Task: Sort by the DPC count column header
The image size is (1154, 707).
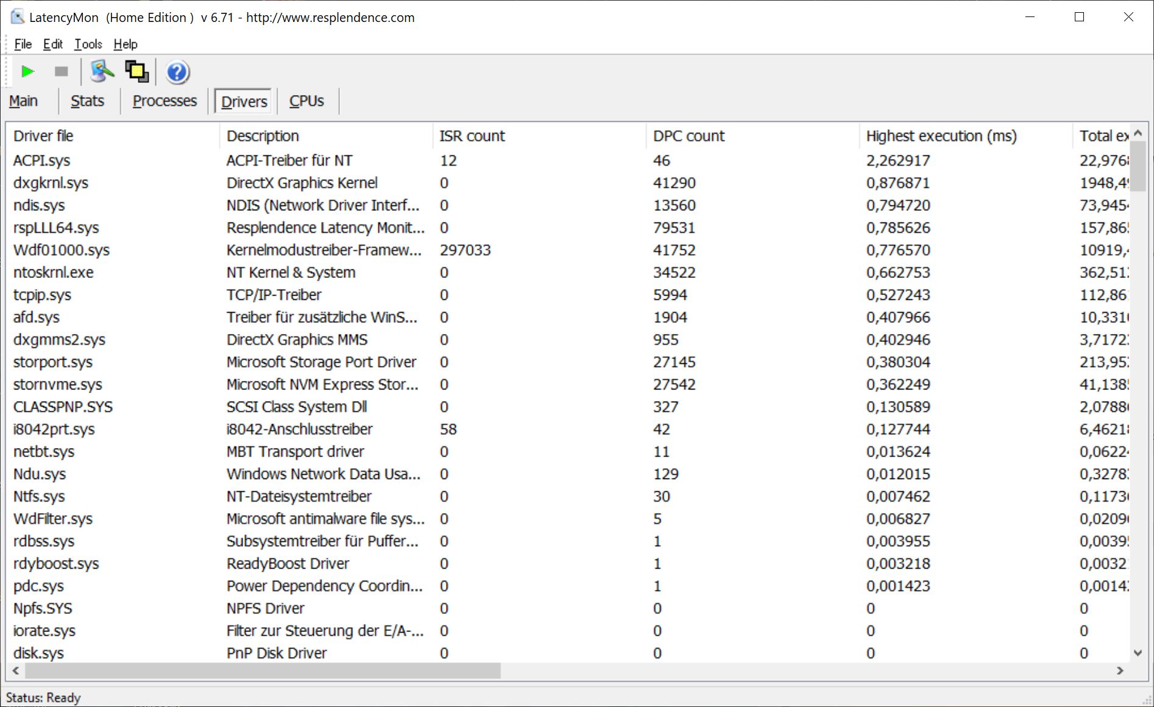Action: point(752,136)
